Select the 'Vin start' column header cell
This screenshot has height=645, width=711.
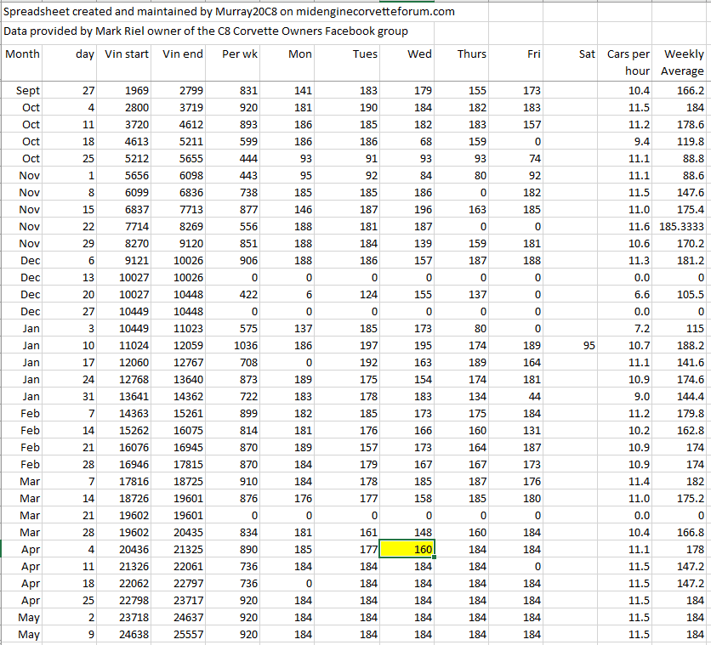coord(125,54)
